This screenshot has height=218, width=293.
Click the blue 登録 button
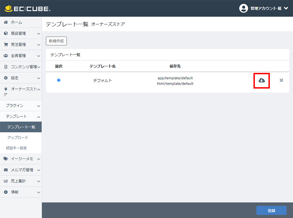pos(271,211)
